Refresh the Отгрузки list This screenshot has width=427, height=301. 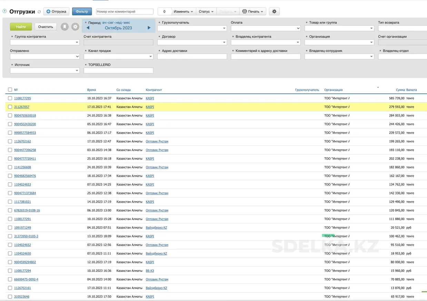39,12
